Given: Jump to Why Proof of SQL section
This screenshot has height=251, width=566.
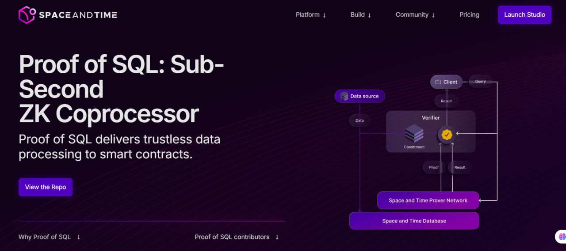Looking at the screenshot, I should click(45, 237).
